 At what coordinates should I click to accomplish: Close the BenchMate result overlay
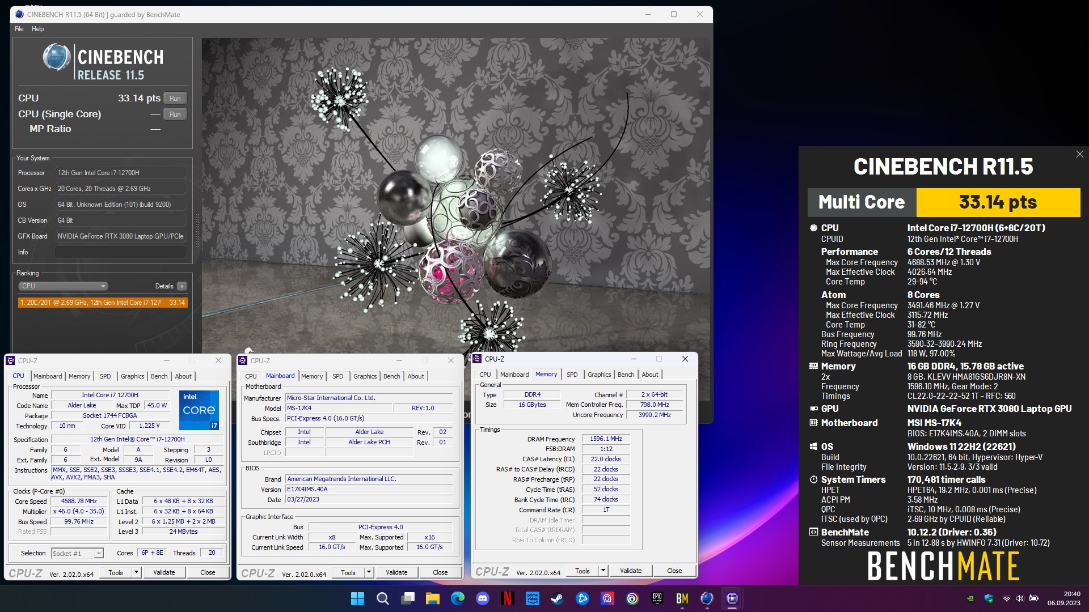1080,154
